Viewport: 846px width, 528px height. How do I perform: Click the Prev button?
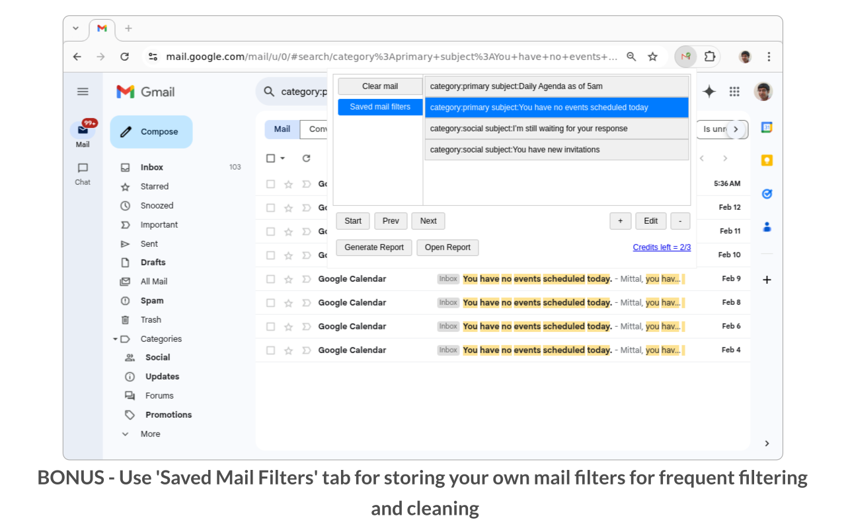click(391, 221)
